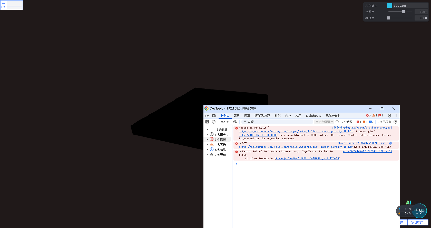Switch to the 网络 tab

[247, 116]
